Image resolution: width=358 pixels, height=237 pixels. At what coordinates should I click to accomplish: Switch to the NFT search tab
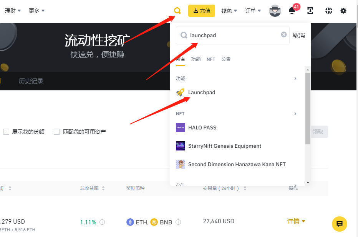click(211, 59)
